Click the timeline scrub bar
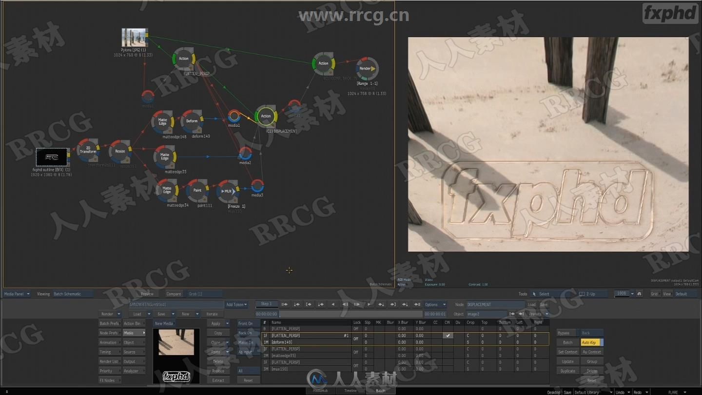Screen dimensions: 702x395 pyautogui.click(x=351, y=314)
